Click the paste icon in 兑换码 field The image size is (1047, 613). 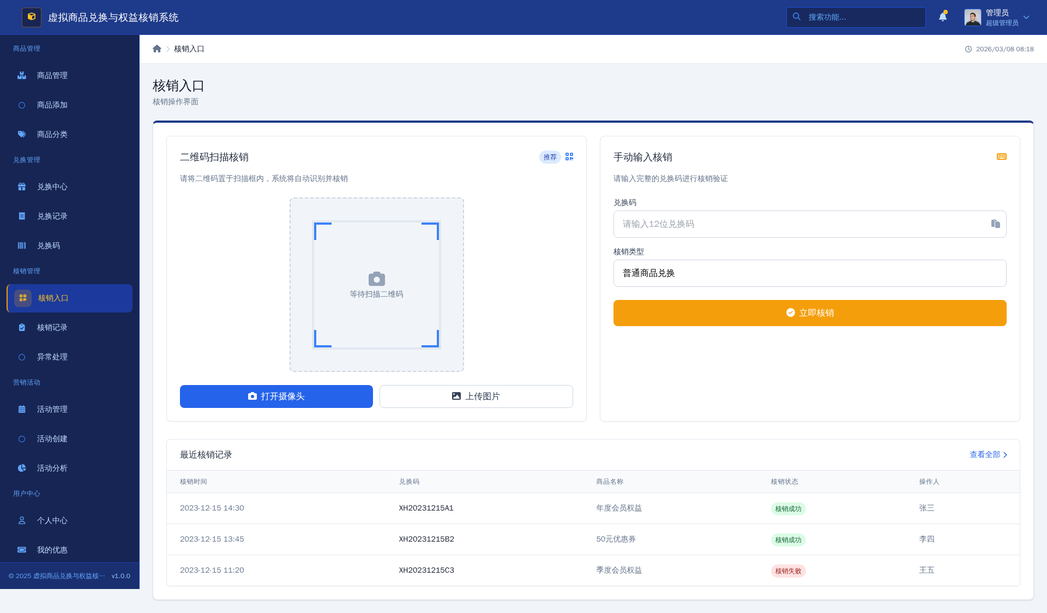click(x=995, y=224)
